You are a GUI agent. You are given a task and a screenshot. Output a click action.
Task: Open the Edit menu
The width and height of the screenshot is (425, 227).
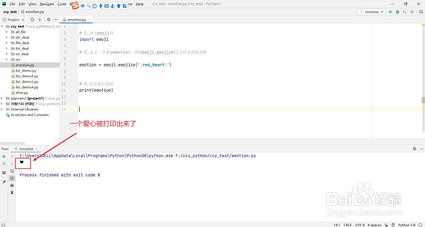tap(22, 4)
